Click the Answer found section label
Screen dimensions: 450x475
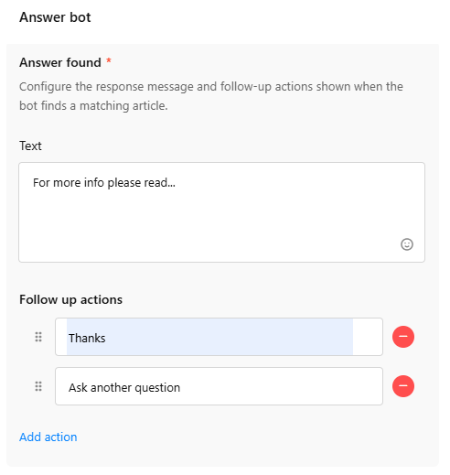pos(60,62)
